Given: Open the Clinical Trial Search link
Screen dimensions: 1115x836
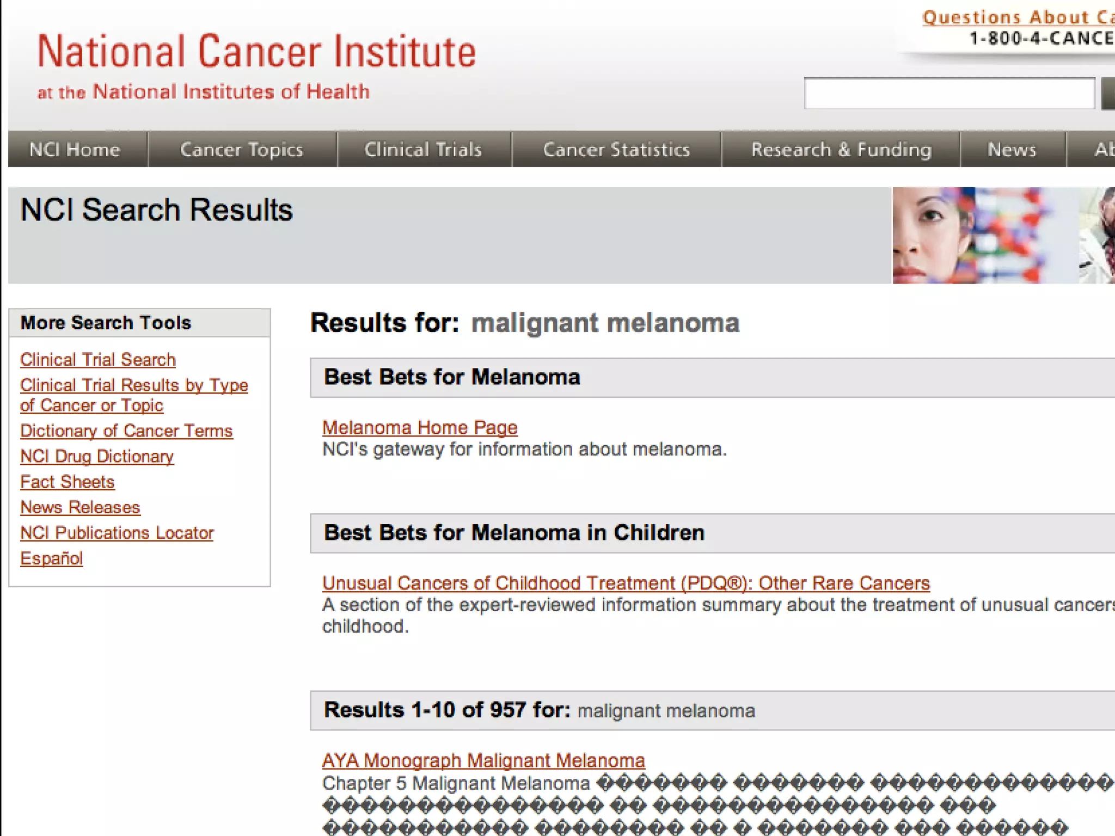Looking at the screenshot, I should coord(98,360).
